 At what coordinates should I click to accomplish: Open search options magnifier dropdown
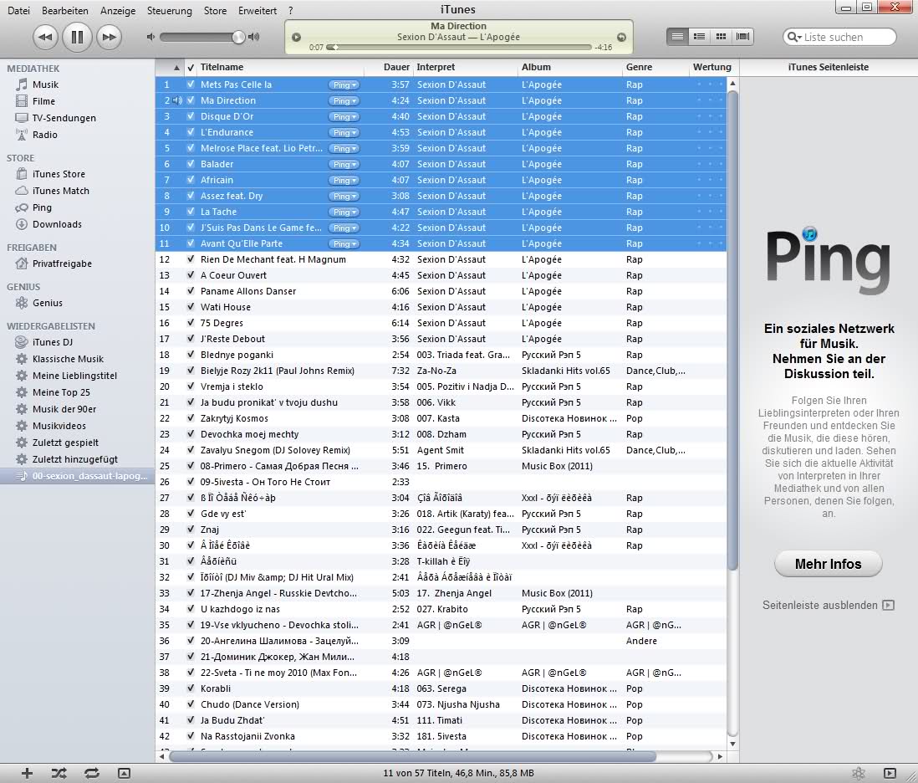pyautogui.click(x=794, y=38)
